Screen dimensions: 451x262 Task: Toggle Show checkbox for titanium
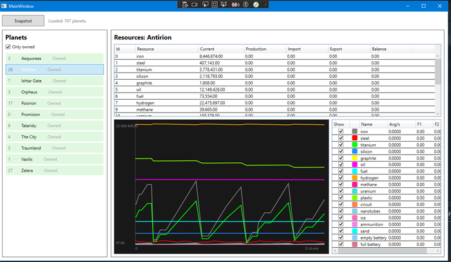tap(341, 144)
